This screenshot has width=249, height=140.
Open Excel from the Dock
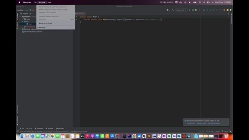[x=169, y=136]
